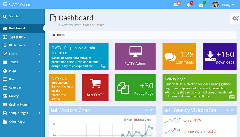
Task: Click the UI Elements monitor icon
Action: click(x=5, y=45)
